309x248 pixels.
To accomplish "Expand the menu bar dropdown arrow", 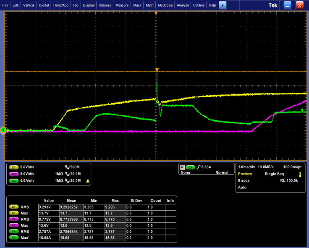I will click(x=223, y=5).
